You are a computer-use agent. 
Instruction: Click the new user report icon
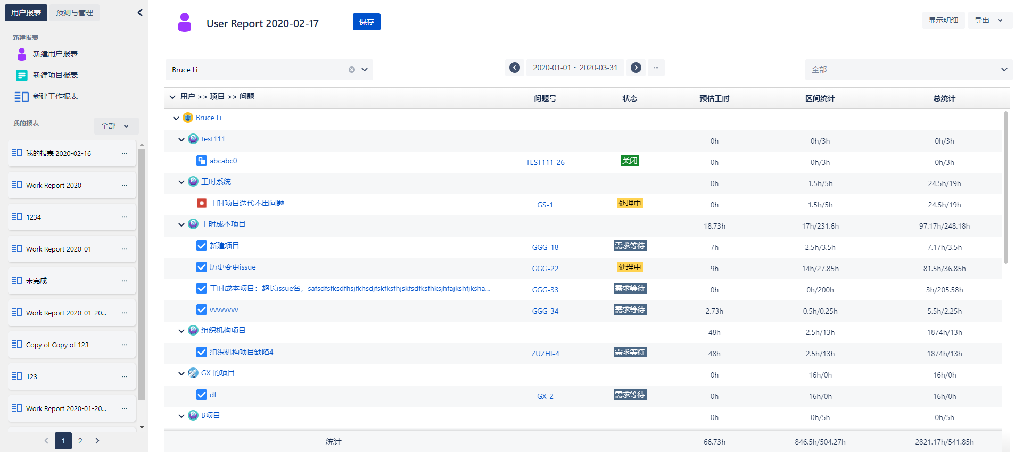[22, 54]
